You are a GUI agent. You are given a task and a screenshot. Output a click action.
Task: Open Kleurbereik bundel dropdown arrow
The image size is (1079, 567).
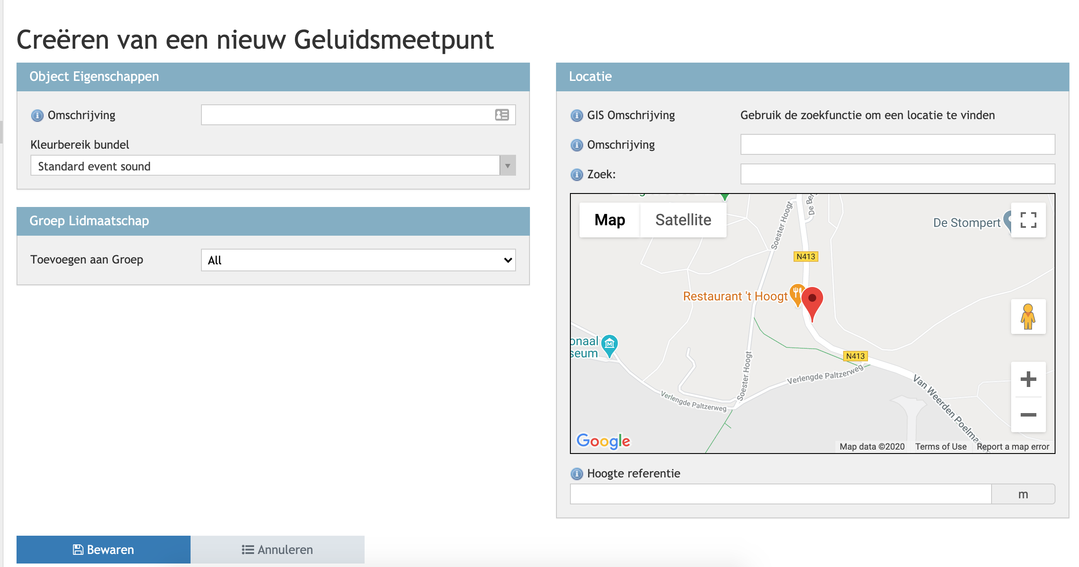(x=507, y=166)
